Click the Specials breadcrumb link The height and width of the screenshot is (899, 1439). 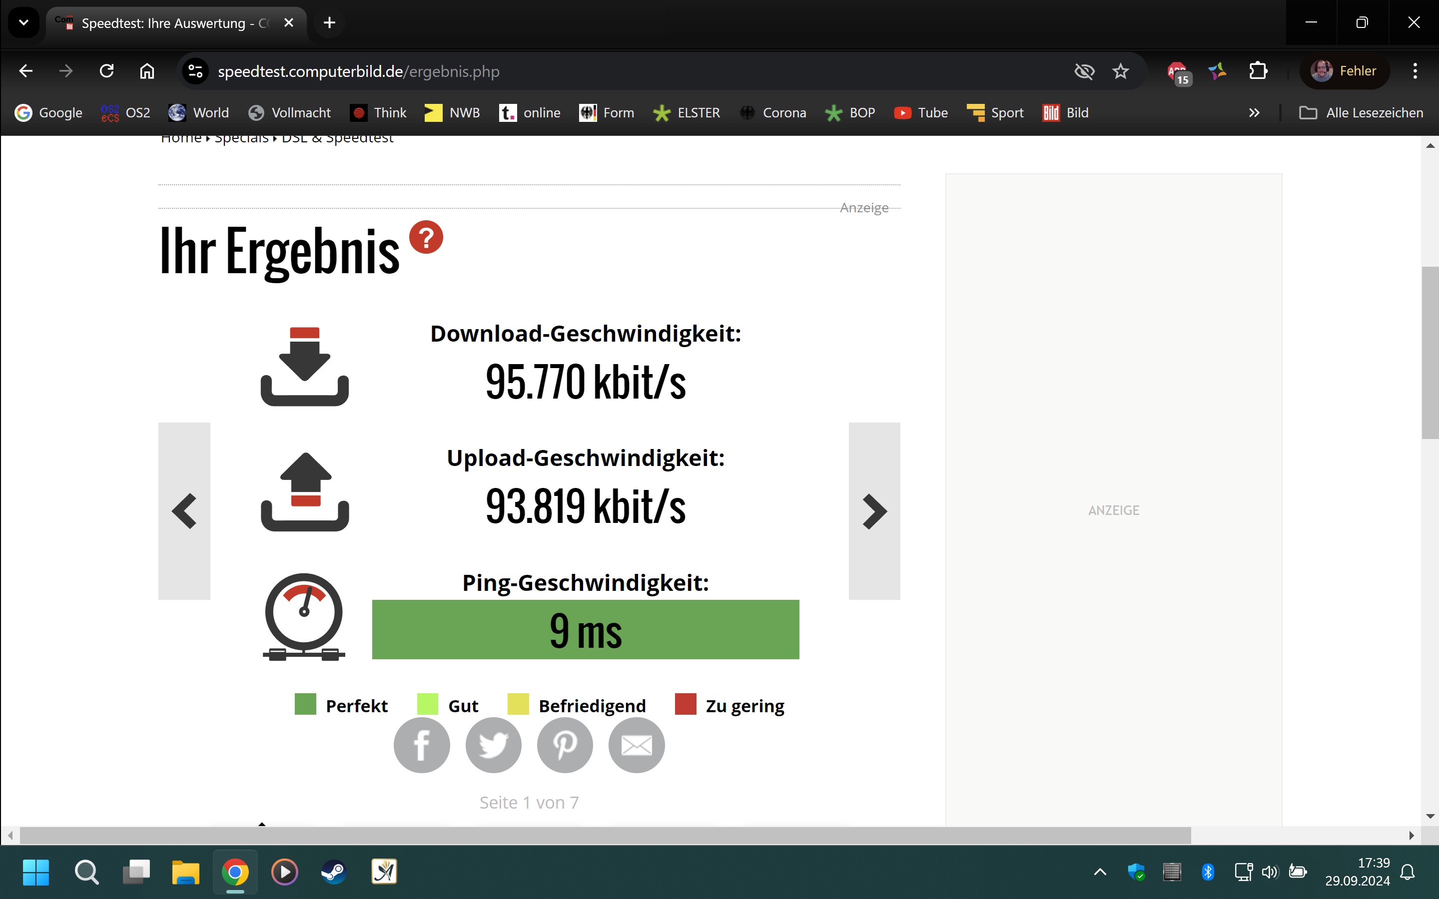[x=241, y=138]
